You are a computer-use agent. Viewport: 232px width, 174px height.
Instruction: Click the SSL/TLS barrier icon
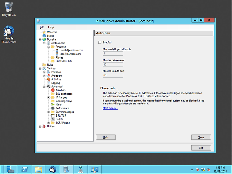click(x=53, y=116)
